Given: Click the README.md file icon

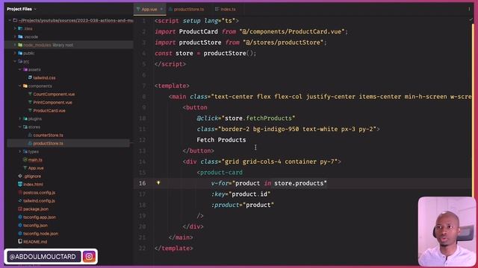Looking at the screenshot, I should click(20, 242).
